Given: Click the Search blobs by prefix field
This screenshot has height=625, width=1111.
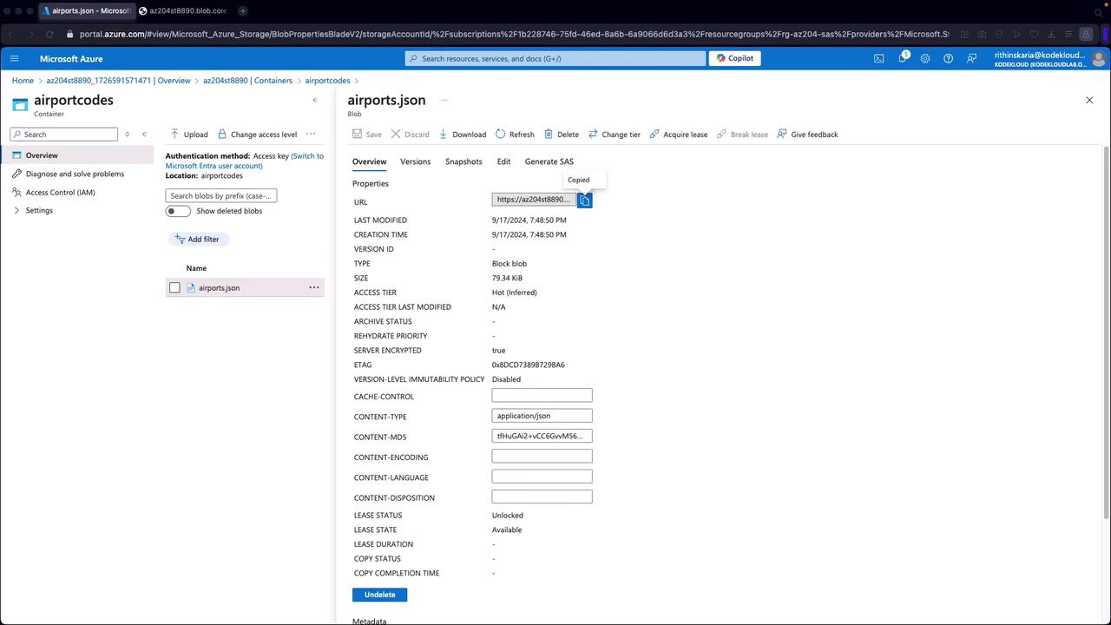Looking at the screenshot, I should (221, 195).
